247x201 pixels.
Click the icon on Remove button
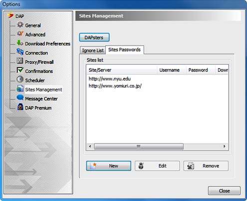191,166
